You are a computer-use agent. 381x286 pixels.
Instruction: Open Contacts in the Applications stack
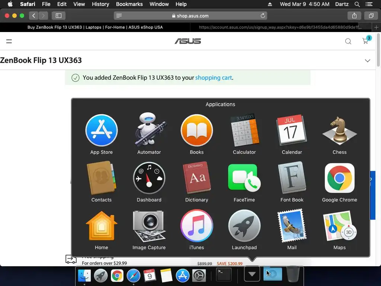[102, 178]
